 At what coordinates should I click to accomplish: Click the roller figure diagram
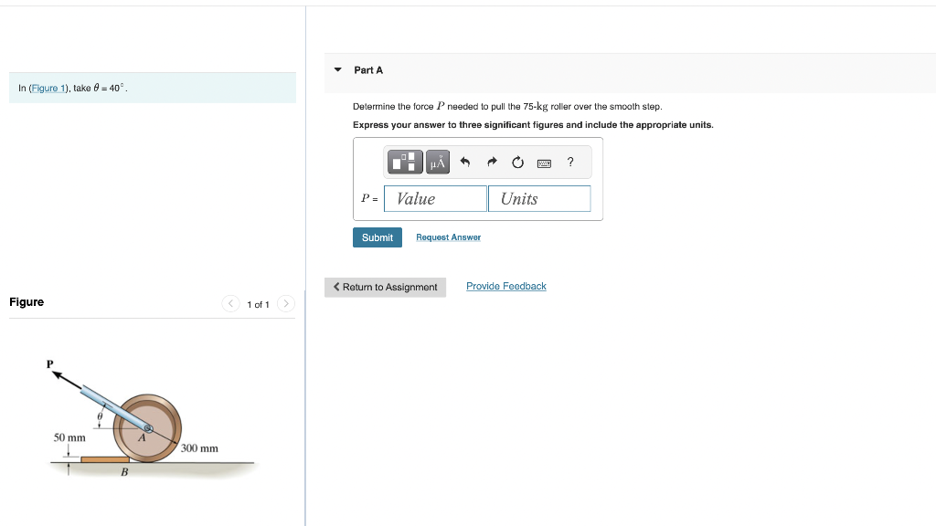(x=146, y=425)
